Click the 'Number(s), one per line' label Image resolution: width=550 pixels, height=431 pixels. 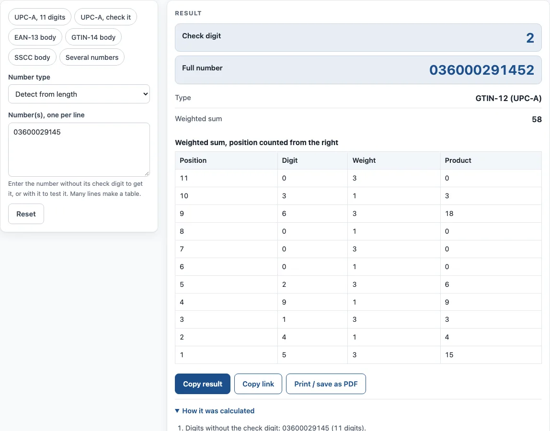tap(46, 115)
